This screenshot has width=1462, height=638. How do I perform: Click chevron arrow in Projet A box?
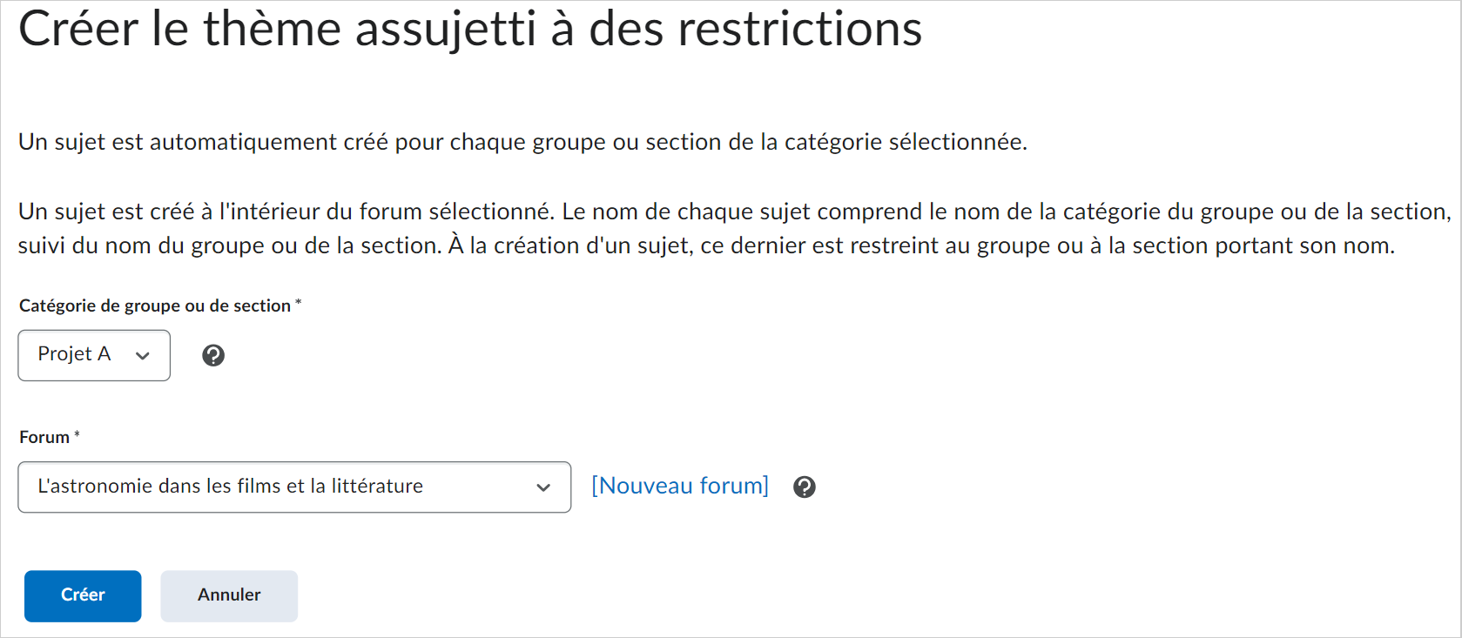point(143,355)
